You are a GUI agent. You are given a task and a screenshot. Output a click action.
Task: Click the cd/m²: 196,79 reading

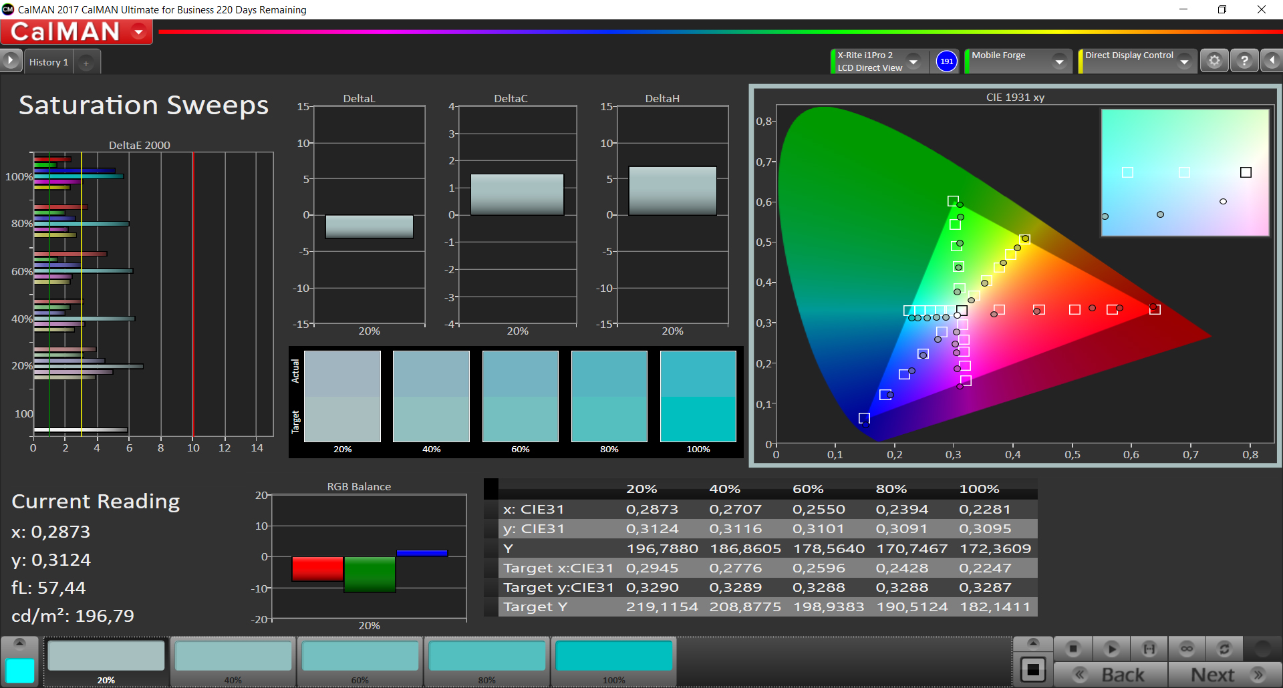pos(73,615)
